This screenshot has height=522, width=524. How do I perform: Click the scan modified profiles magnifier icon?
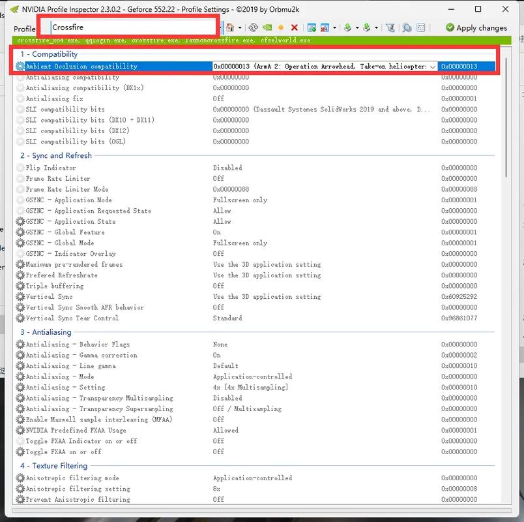pos(407,27)
